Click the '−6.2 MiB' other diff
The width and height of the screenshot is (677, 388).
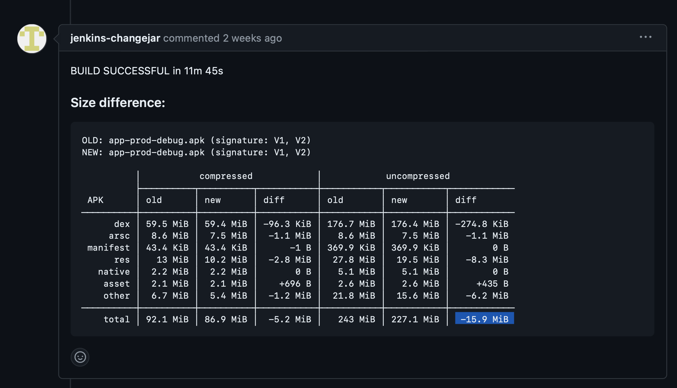pos(487,296)
